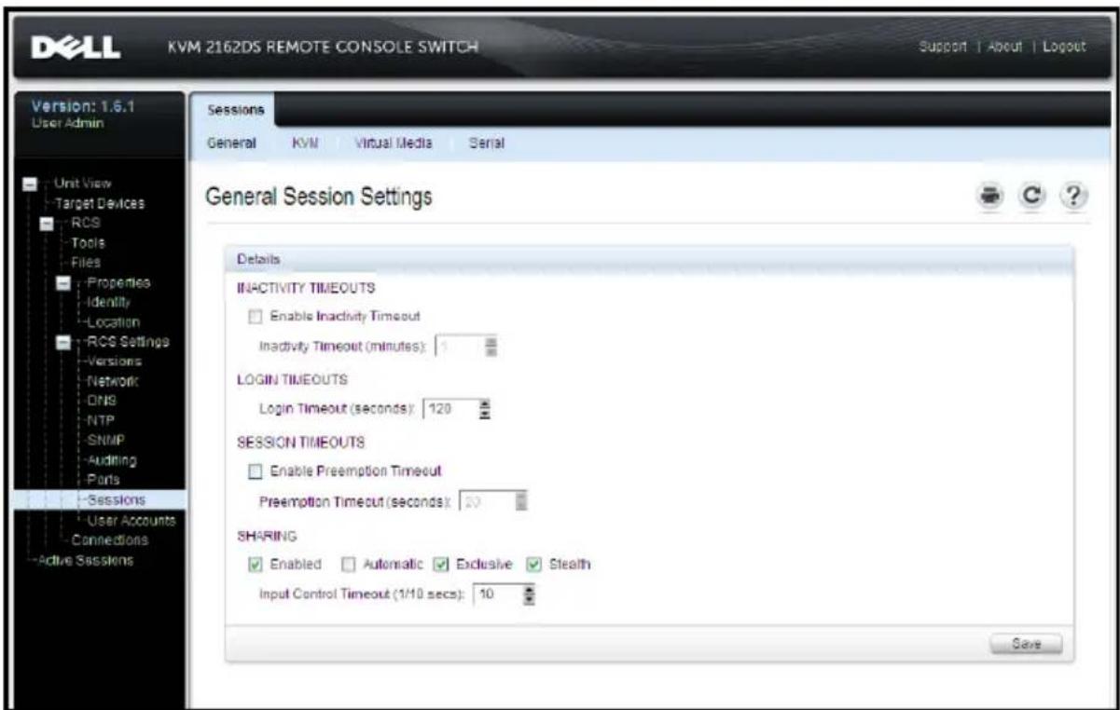Open Versions under RCS Settings
This screenshot has height=710, width=1120.
114,363
